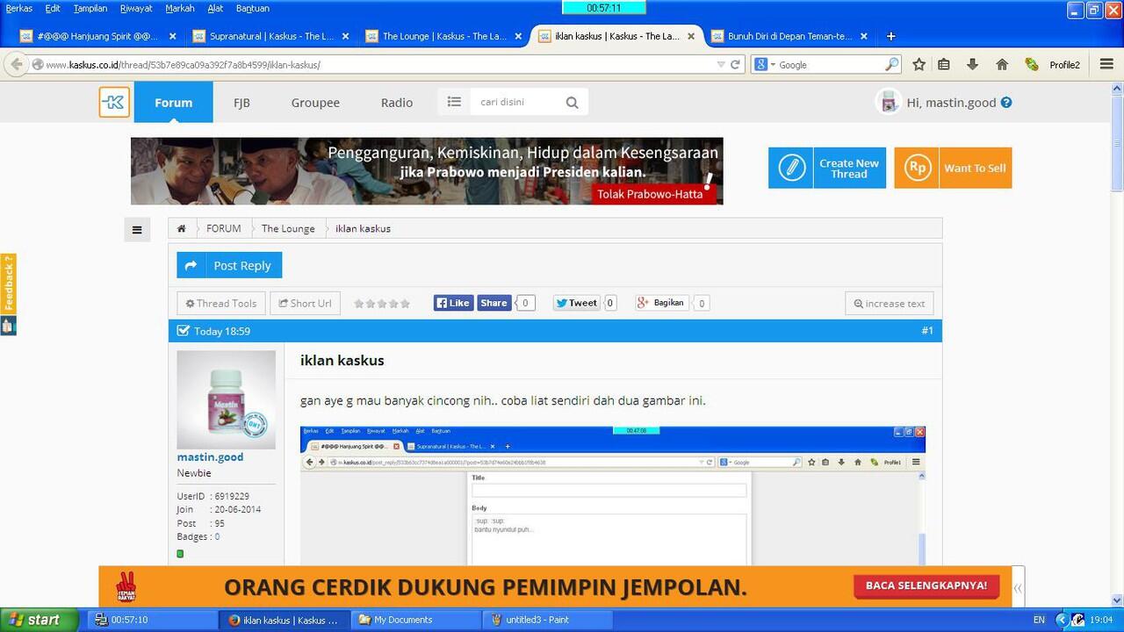Screen dimensions: 1124x632
Task: Click the Facebook Share button
Action: (x=494, y=303)
